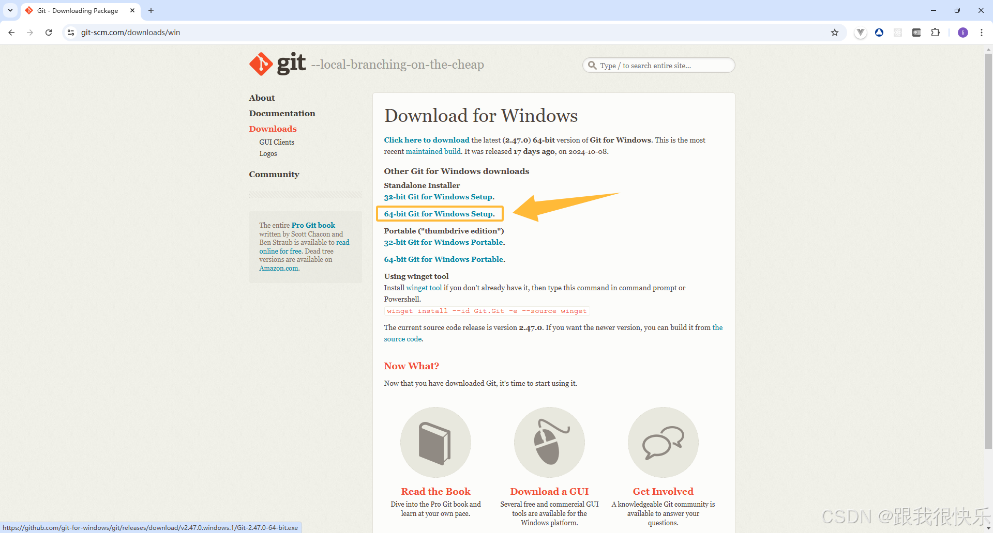Open the site information icon in address bar

(71, 33)
